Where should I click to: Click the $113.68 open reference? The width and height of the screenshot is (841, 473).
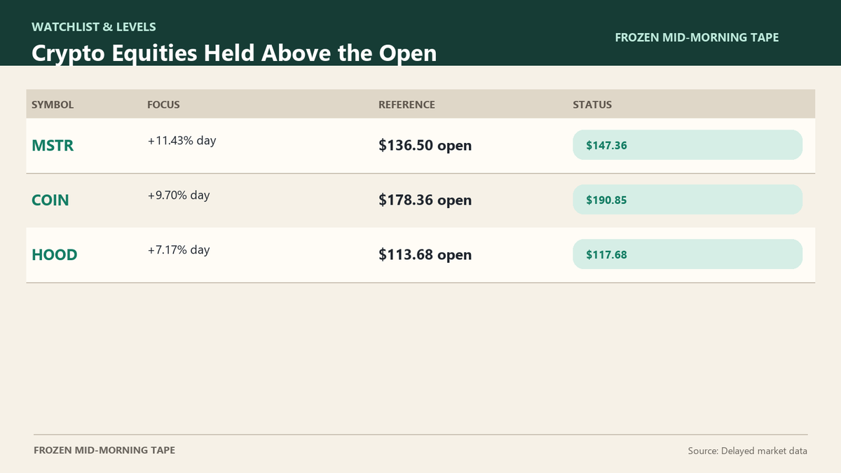point(425,255)
